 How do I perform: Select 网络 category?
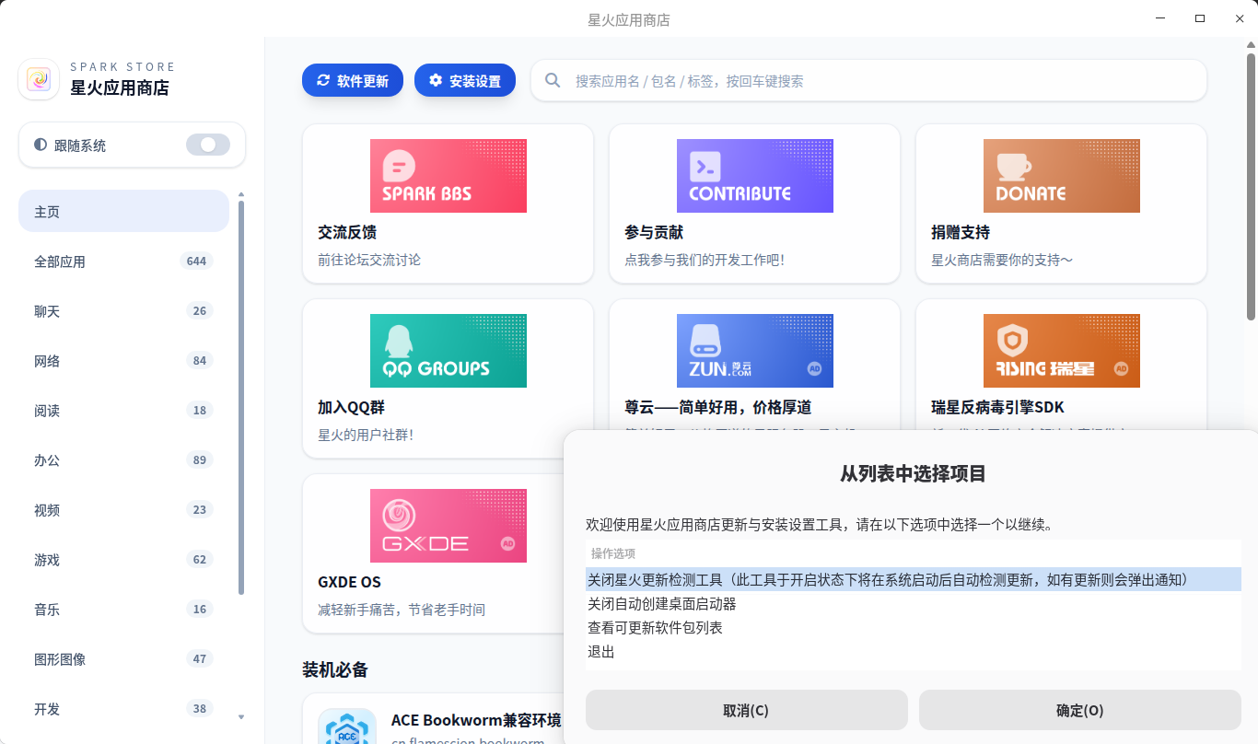point(123,360)
